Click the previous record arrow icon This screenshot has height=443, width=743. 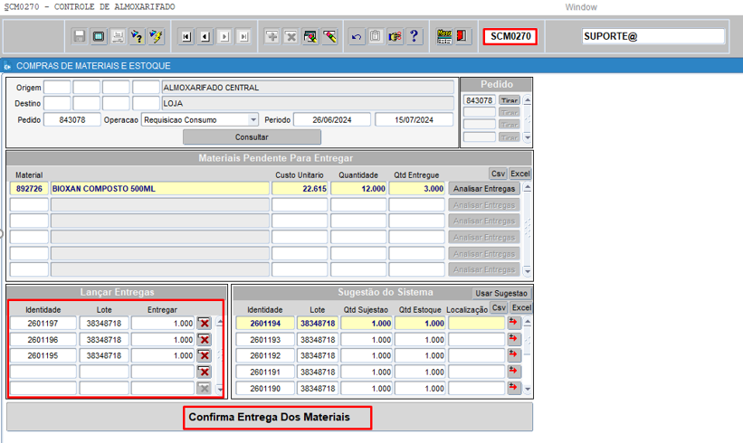pyautogui.click(x=205, y=36)
